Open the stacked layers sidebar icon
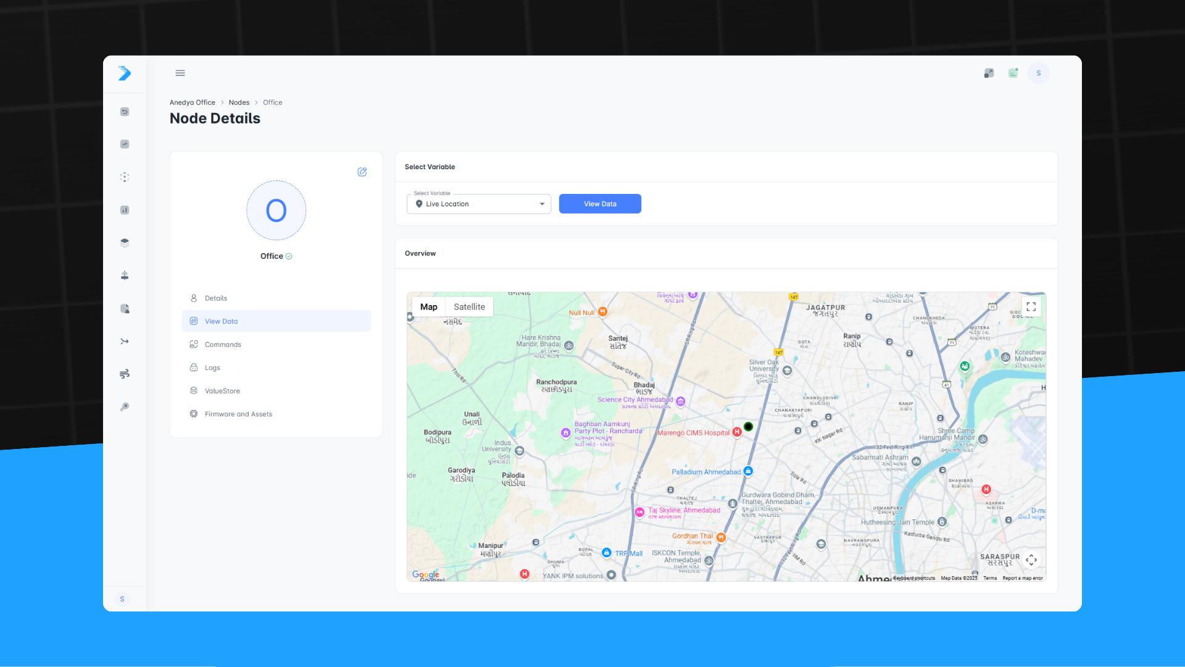The height and width of the screenshot is (667, 1185). [x=125, y=243]
